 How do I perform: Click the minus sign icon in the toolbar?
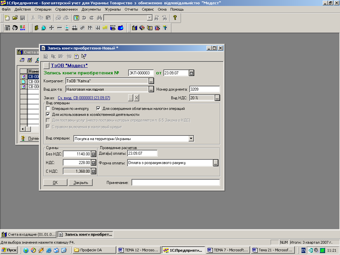pos(59,28)
